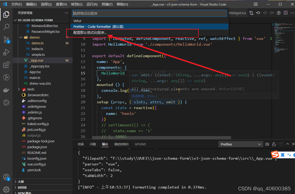The image size is (295, 194).
Task: Click the Manage gear icon
Action: (x=6, y=189)
